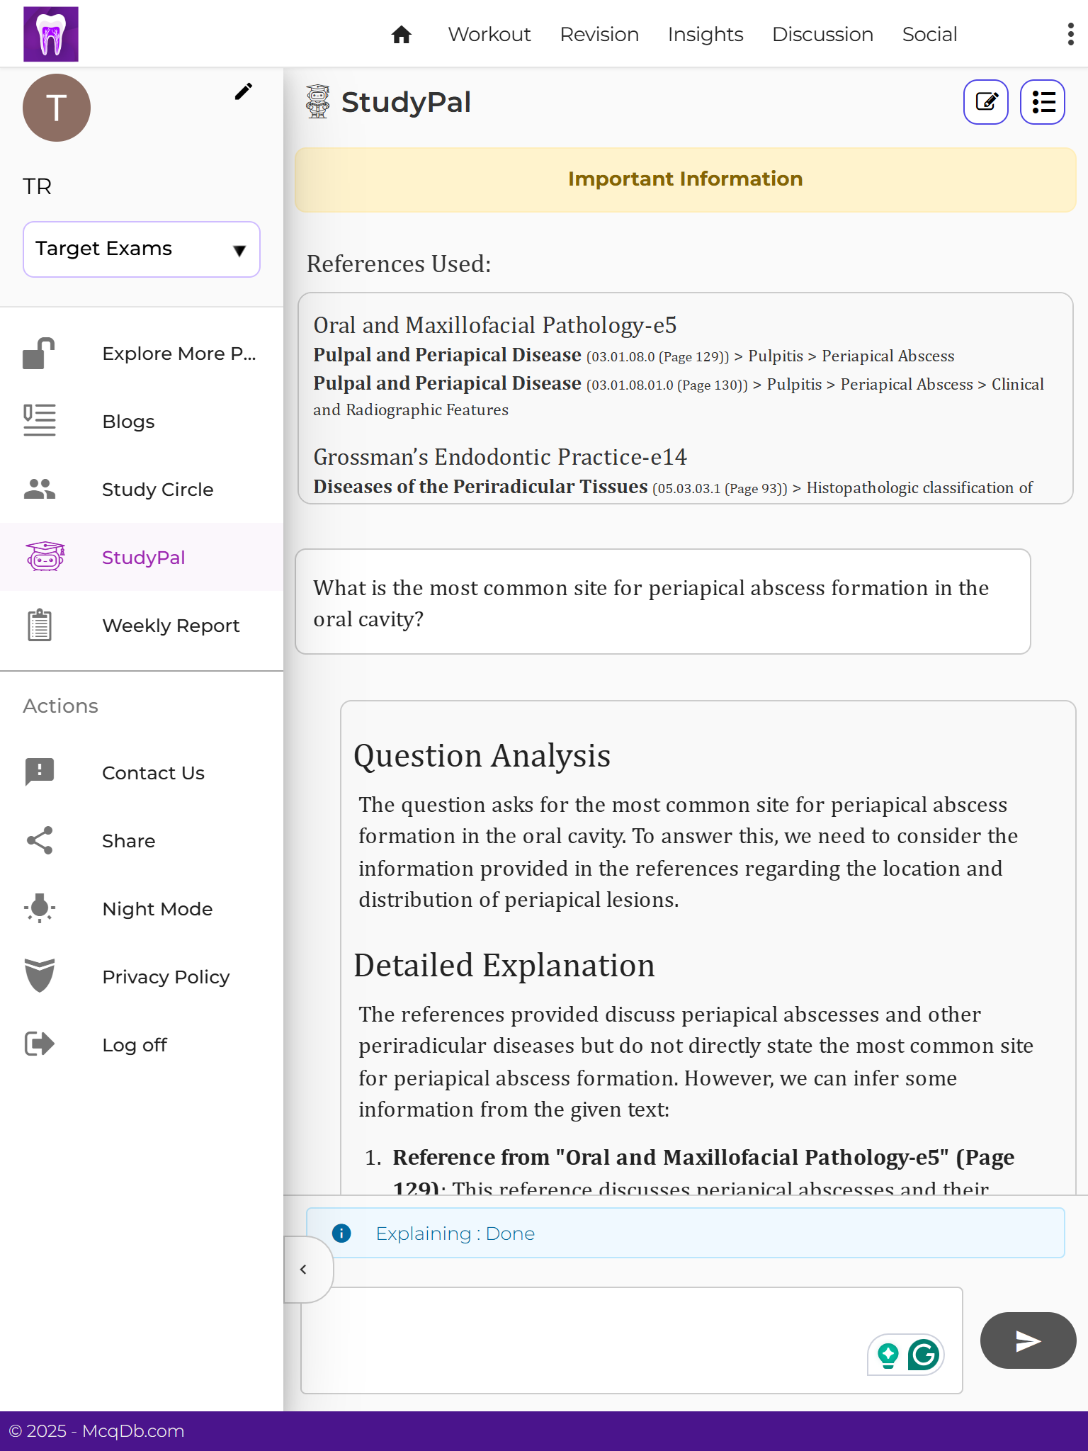Click the message input text field
The height and width of the screenshot is (1451, 1088).
[x=581, y=1340]
